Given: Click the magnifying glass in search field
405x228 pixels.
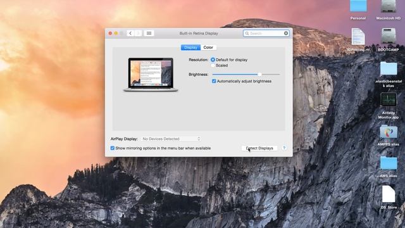Looking at the screenshot, I should click(247, 34).
